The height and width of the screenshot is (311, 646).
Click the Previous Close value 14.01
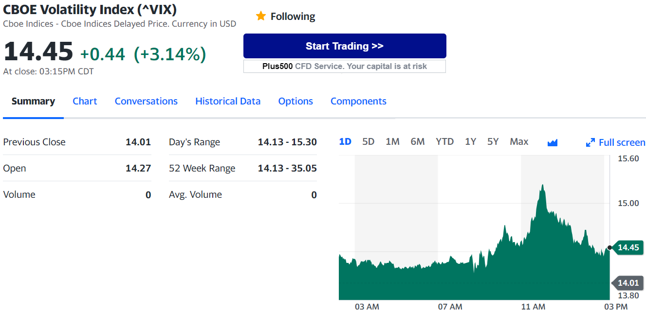[x=138, y=142]
